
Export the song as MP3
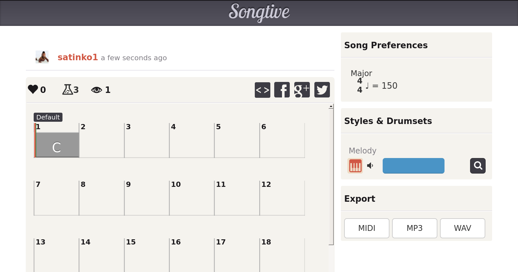pyautogui.click(x=414, y=228)
